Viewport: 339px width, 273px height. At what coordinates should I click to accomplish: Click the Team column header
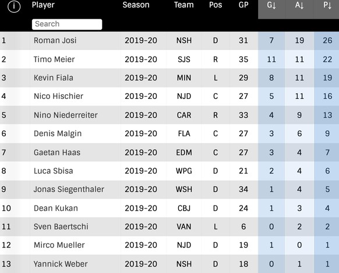pos(184,5)
